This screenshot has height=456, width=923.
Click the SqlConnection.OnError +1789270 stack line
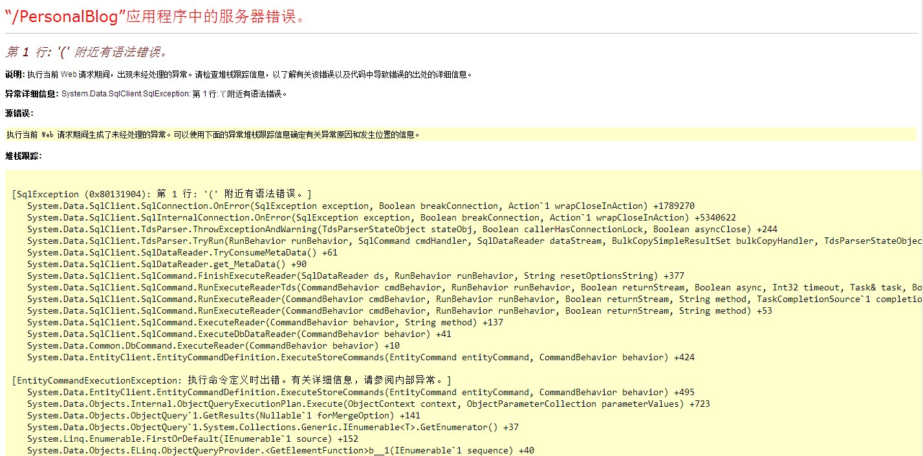360,206
